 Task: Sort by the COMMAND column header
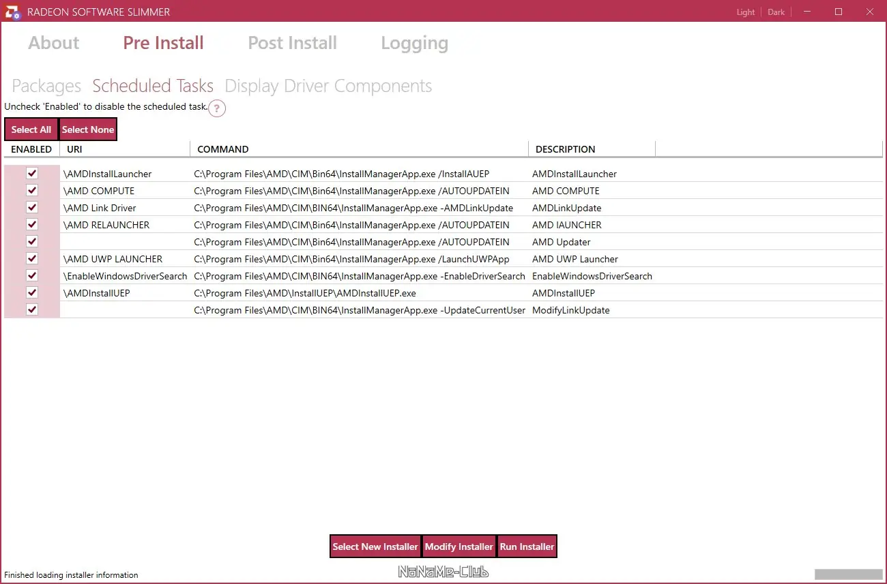(x=359, y=149)
